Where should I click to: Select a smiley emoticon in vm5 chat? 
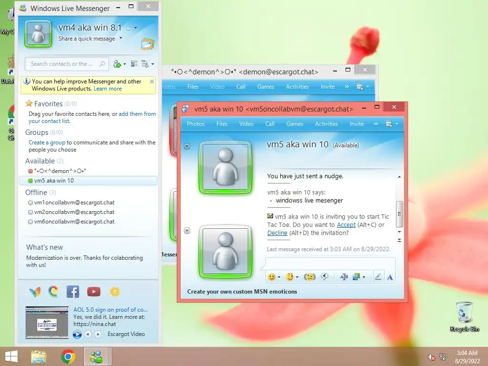tap(272, 277)
